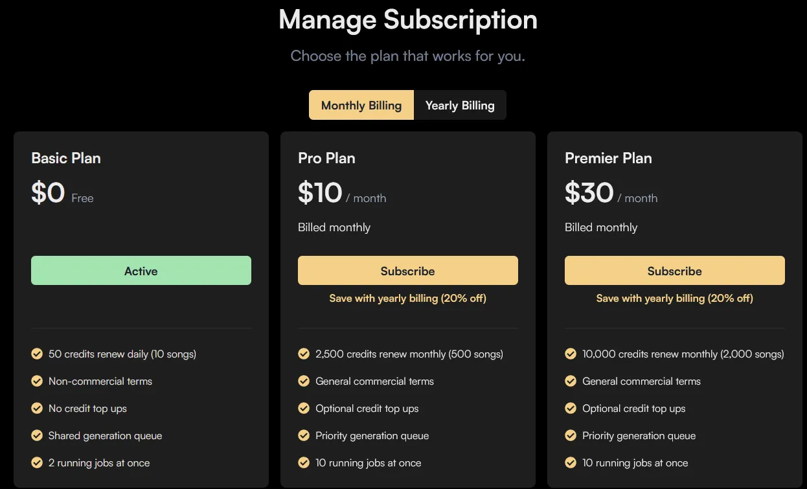
Task: Click checkmark icon beside 50 credits renew daily
Action: 37,354
